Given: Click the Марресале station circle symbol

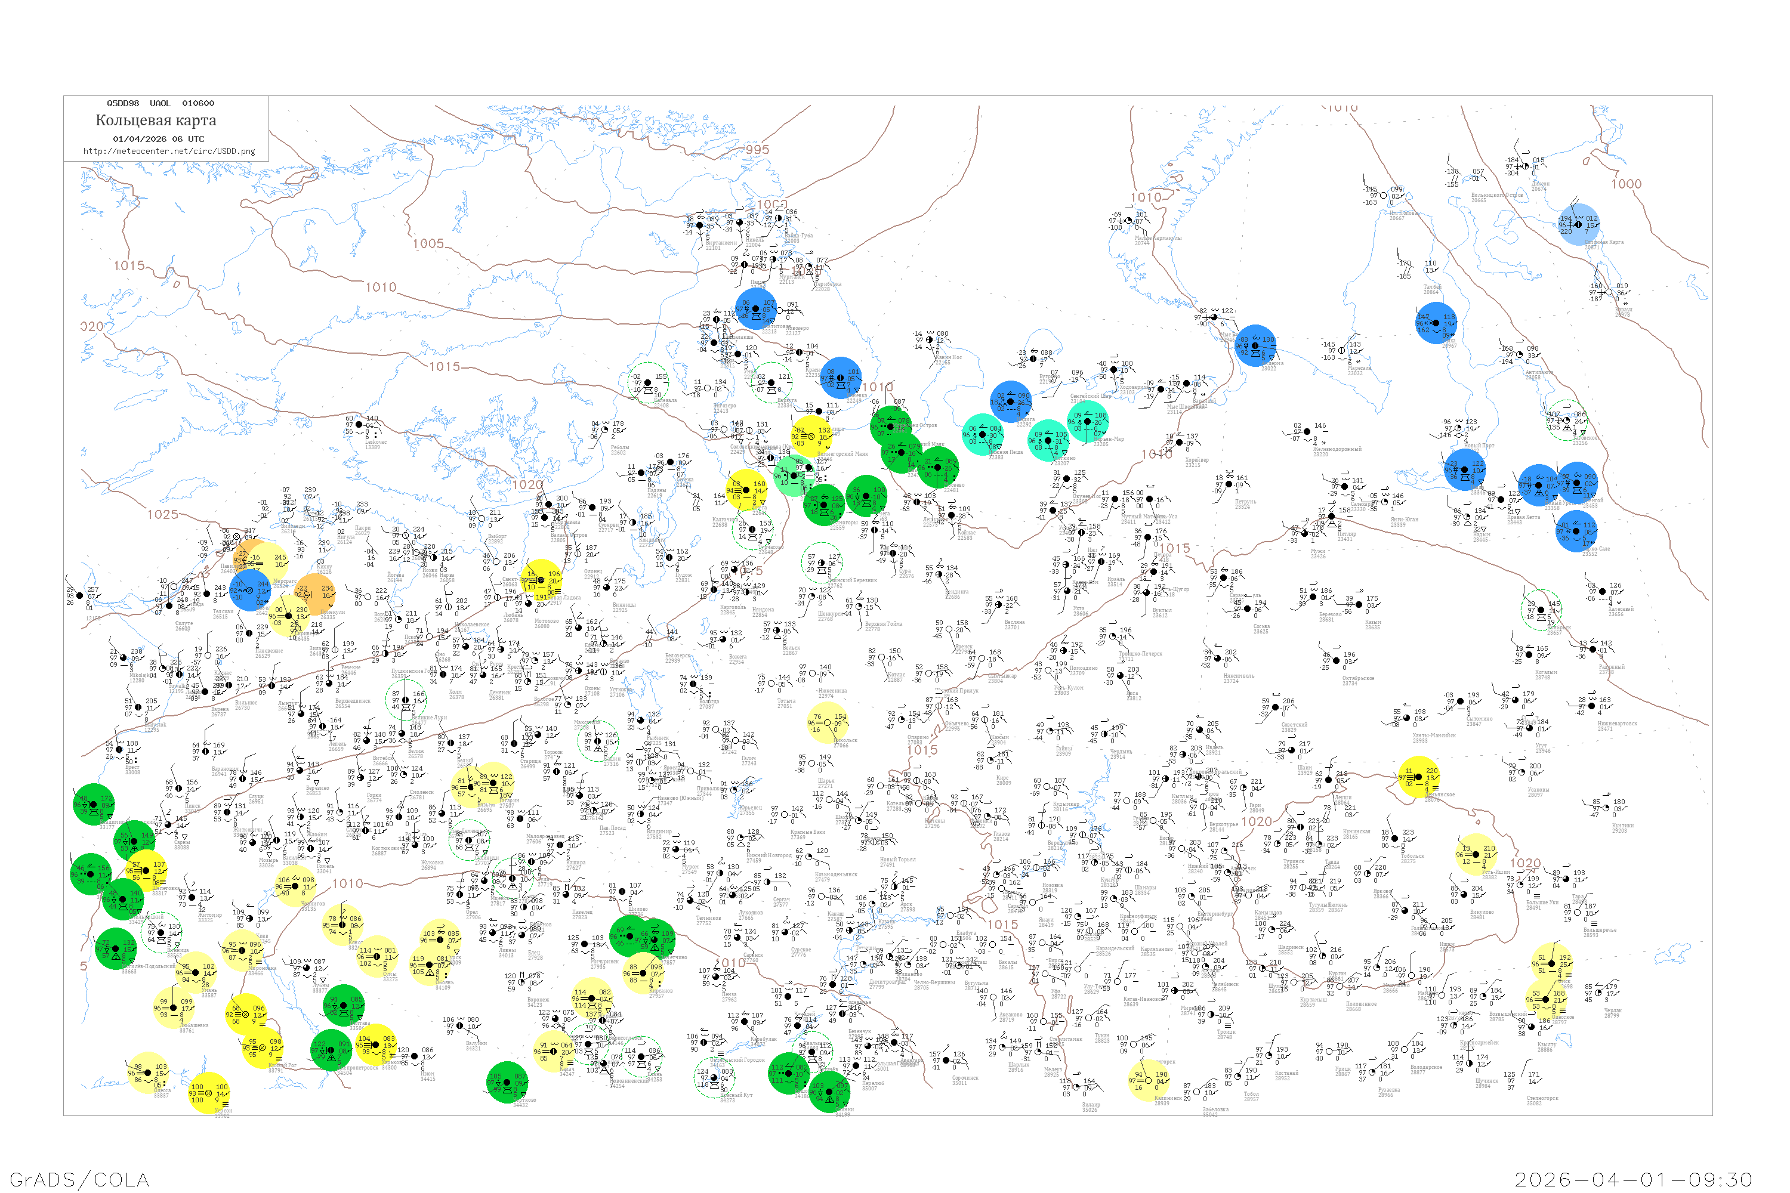Looking at the screenshot, I should pos(1341,351).
